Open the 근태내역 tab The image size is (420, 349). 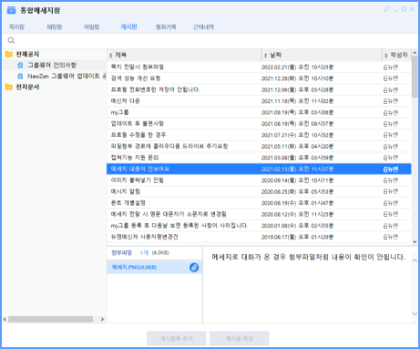[203, 26]
